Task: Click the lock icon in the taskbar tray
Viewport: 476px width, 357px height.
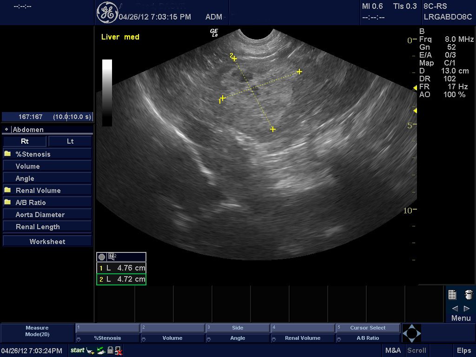Action: coord(110,350)
